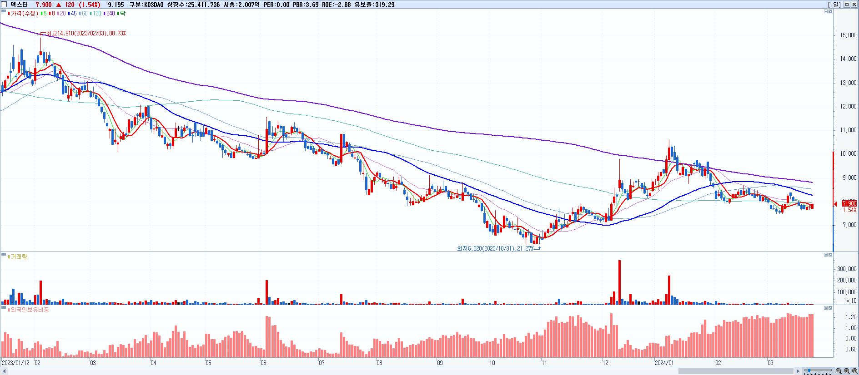Image resolution: width=859 pixels, height=375 pixels.
Task: Close the price panel with its small X icon
Action: click(x=830, y=11)
